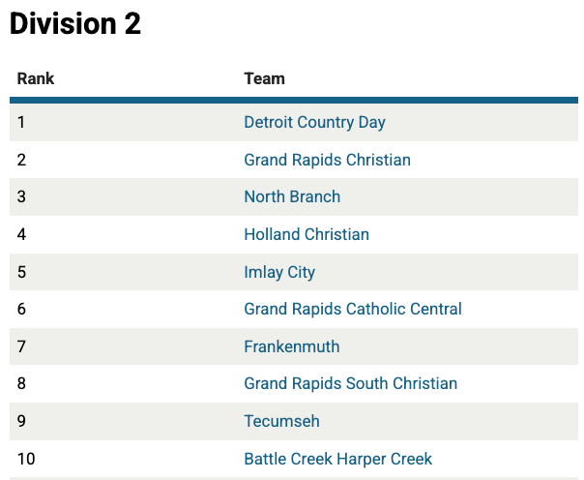
Task: Click the rank 3 number cell
Action: coord(22,196)
